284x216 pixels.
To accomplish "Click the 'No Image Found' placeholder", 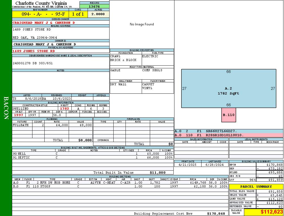I will pyautogui.click(x=142, y=24).
